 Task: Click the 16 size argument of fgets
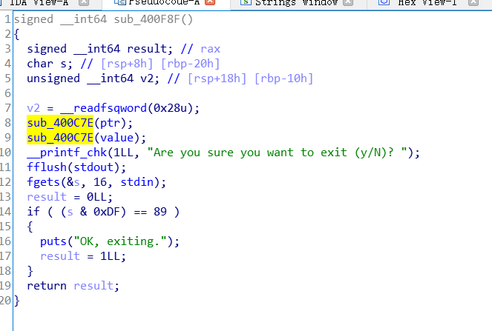[99, 182]
